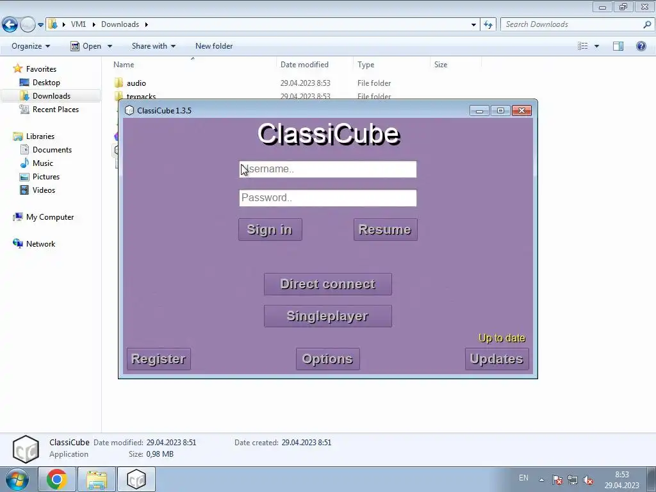This screenshot has height=492, width=656.
Task: Open Chrome from the taskbar
Action: tap(57, 479)
